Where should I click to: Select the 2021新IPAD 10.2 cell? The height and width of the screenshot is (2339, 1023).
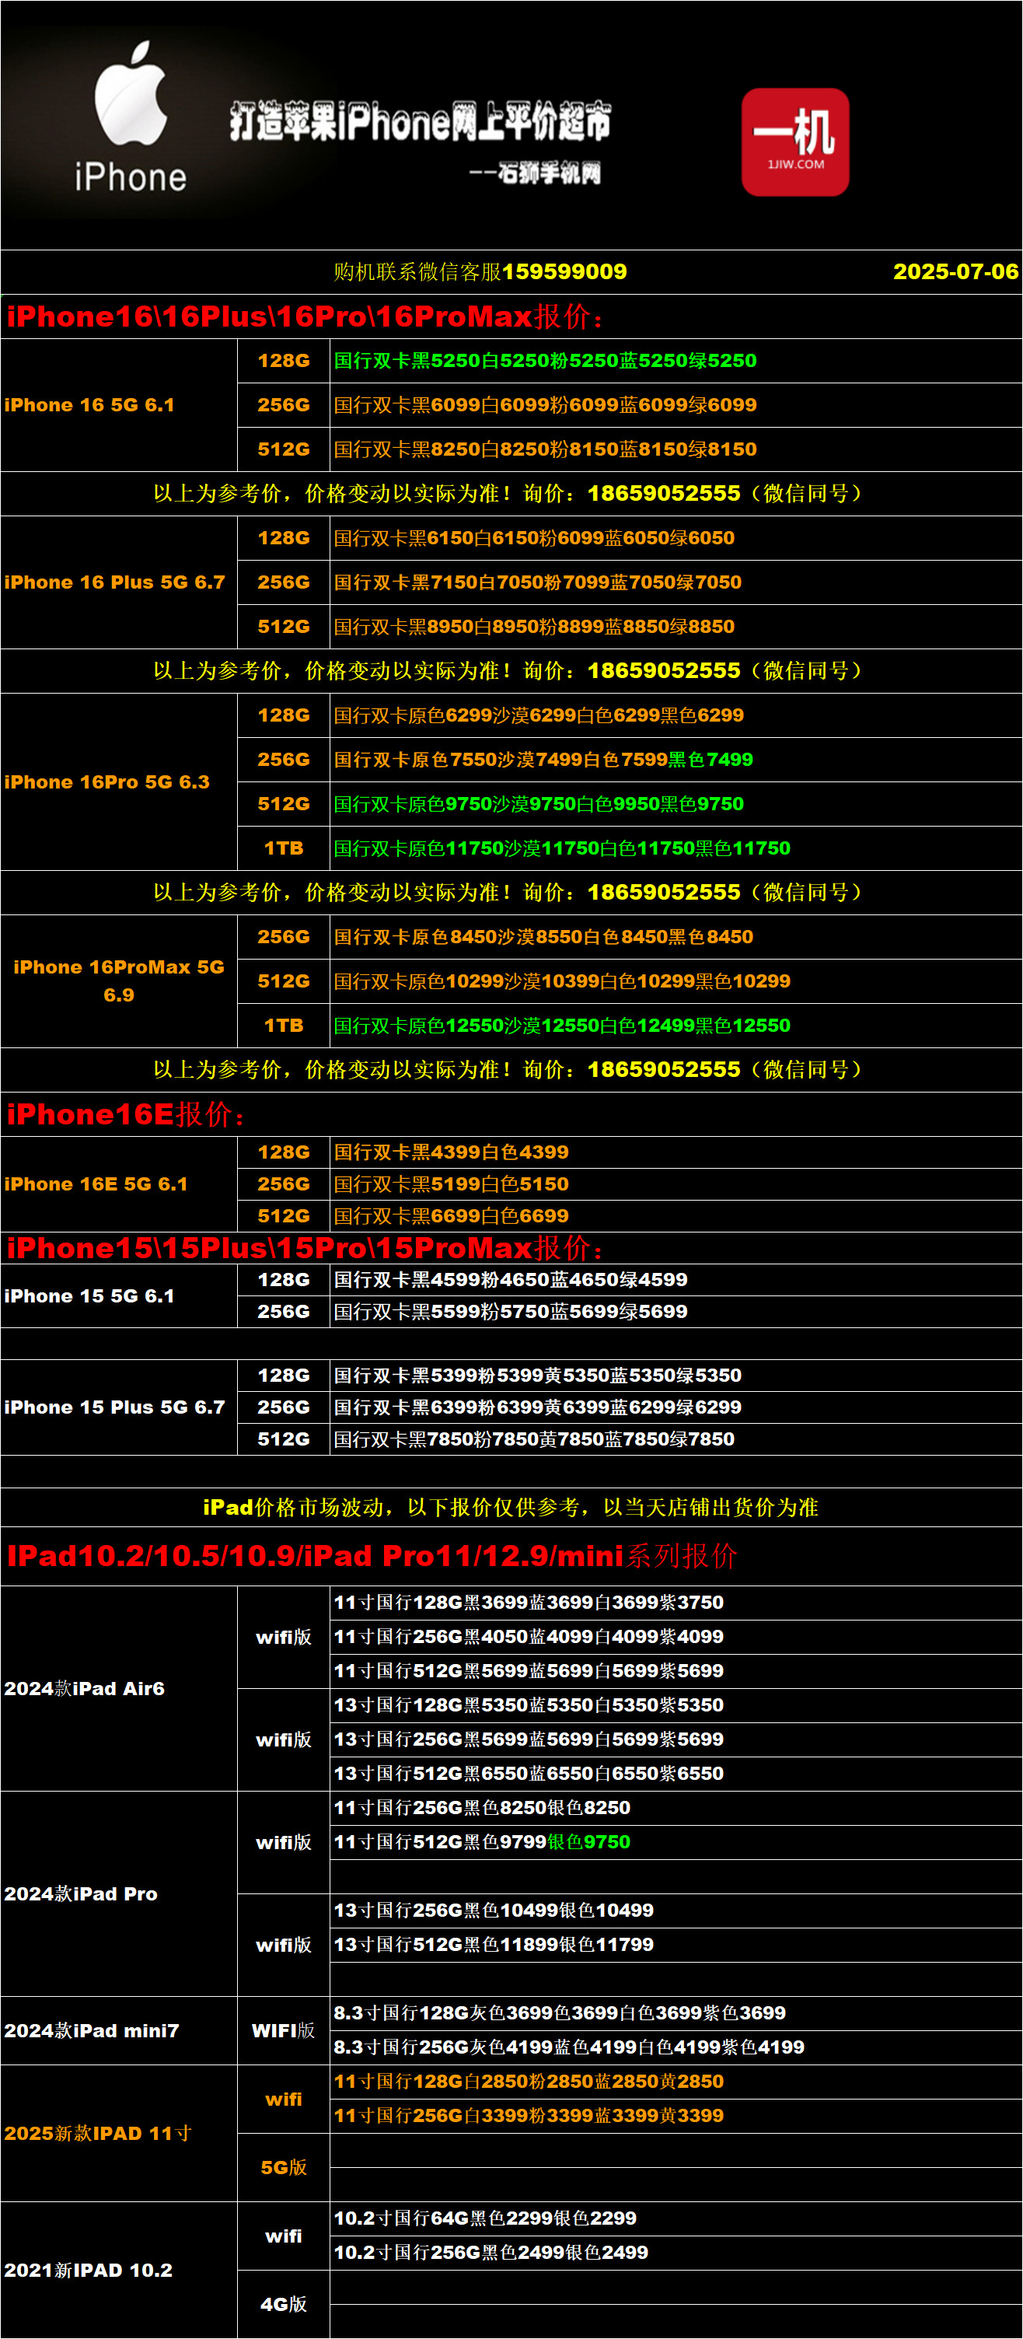click(119, 2270)
